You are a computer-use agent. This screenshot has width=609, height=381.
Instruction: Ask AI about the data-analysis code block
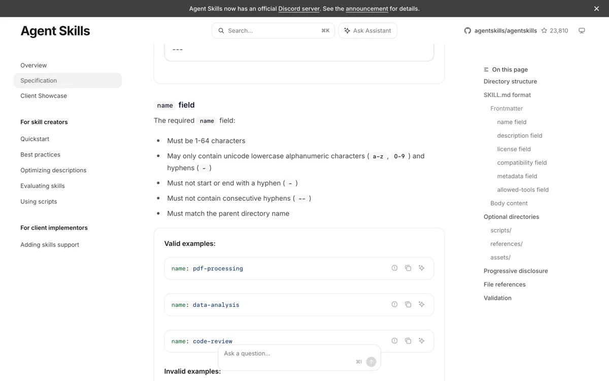point(422,305)
